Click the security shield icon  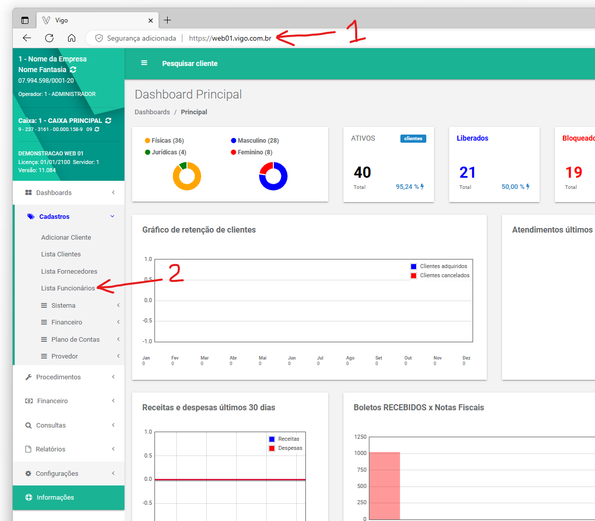(99, 38)
